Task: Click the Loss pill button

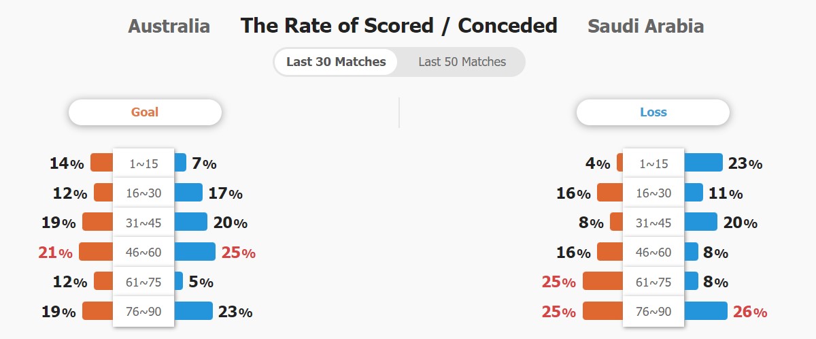Action: pyautogui.click(x=653, y=112)
